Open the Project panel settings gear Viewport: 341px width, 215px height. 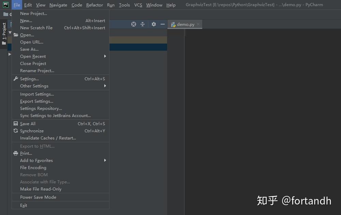tap(153, 24)
